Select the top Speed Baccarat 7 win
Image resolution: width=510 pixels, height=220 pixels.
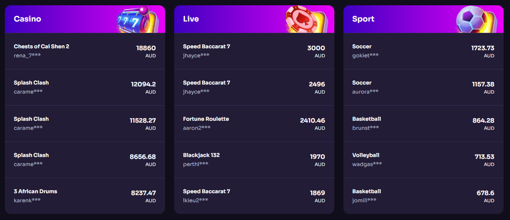tap(254, 51)
